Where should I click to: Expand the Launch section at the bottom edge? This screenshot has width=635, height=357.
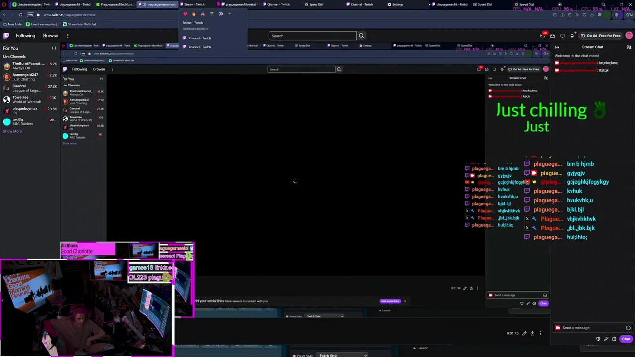(x=420, y=348)
